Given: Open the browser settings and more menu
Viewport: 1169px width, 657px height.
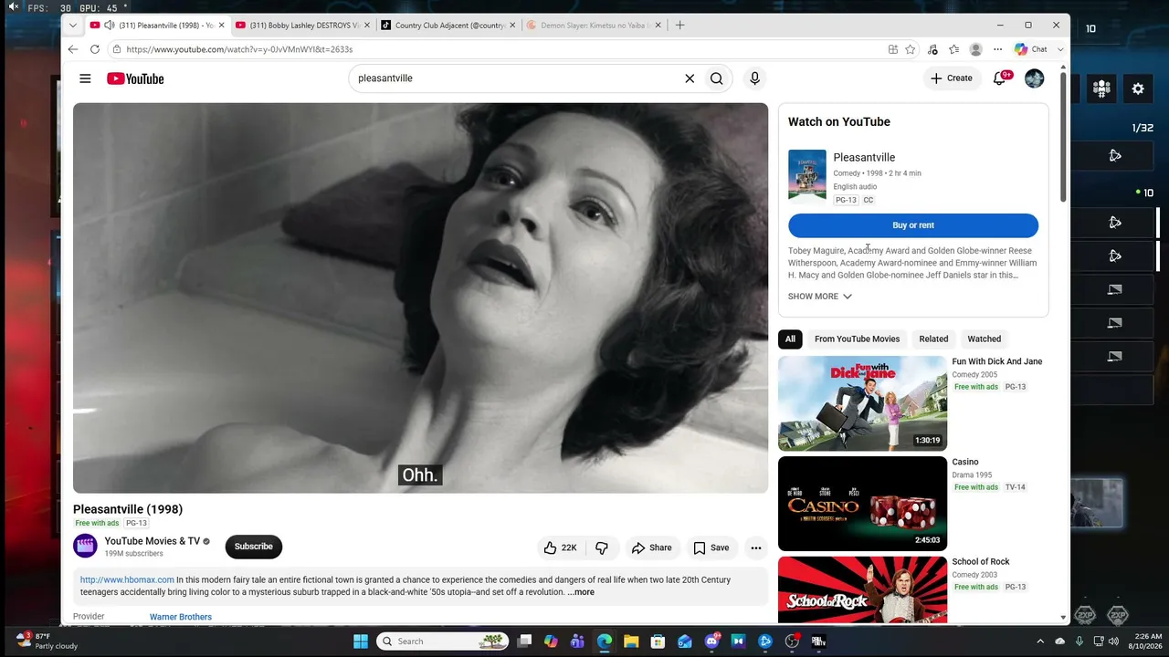Looking at the screenshot, I should (997, 49).
